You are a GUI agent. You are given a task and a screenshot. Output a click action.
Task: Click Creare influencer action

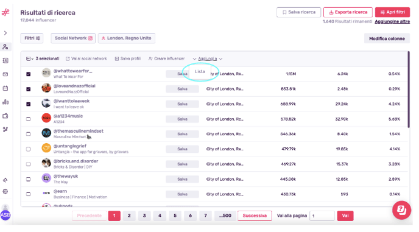click(166, 59)
